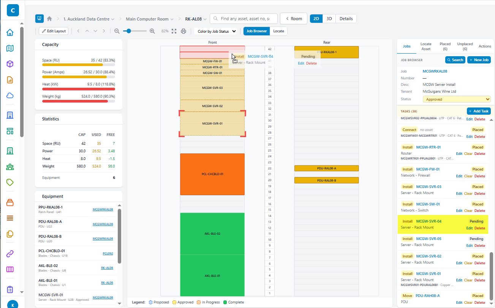Open the home icon in left sidebar
This screenshot has height=308, width=495.
[x=10, y=33]
